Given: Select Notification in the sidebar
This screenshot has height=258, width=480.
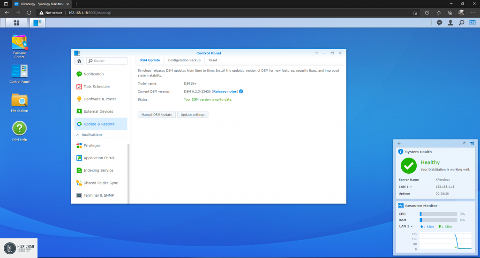Looking at the screenshot, I should [101, 74].
